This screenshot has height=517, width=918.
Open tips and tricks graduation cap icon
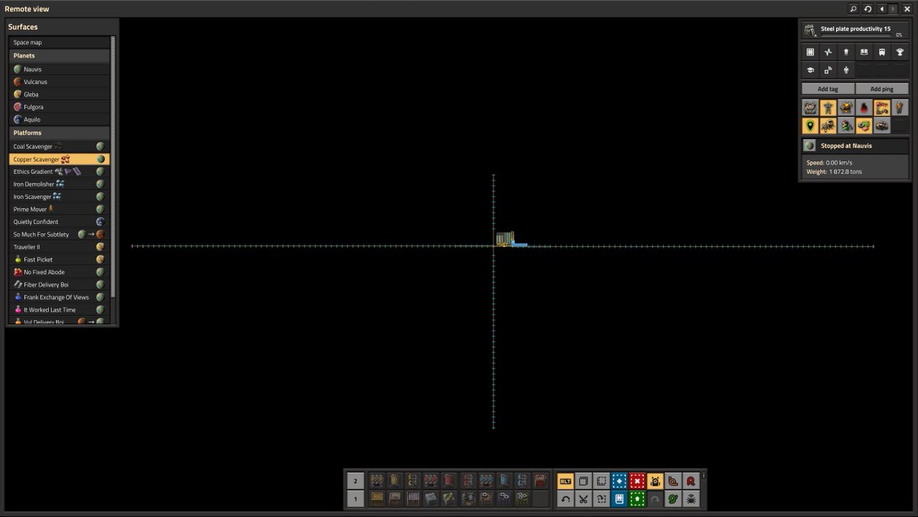click(x=810, y=70)
